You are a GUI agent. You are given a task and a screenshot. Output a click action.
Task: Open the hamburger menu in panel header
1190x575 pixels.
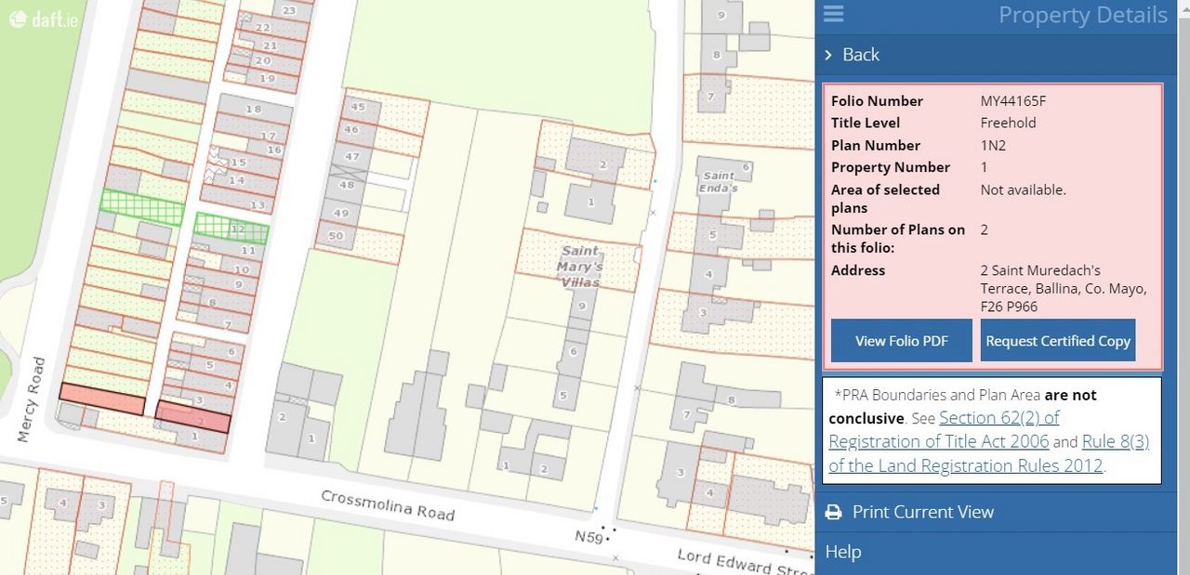[833, 14]
